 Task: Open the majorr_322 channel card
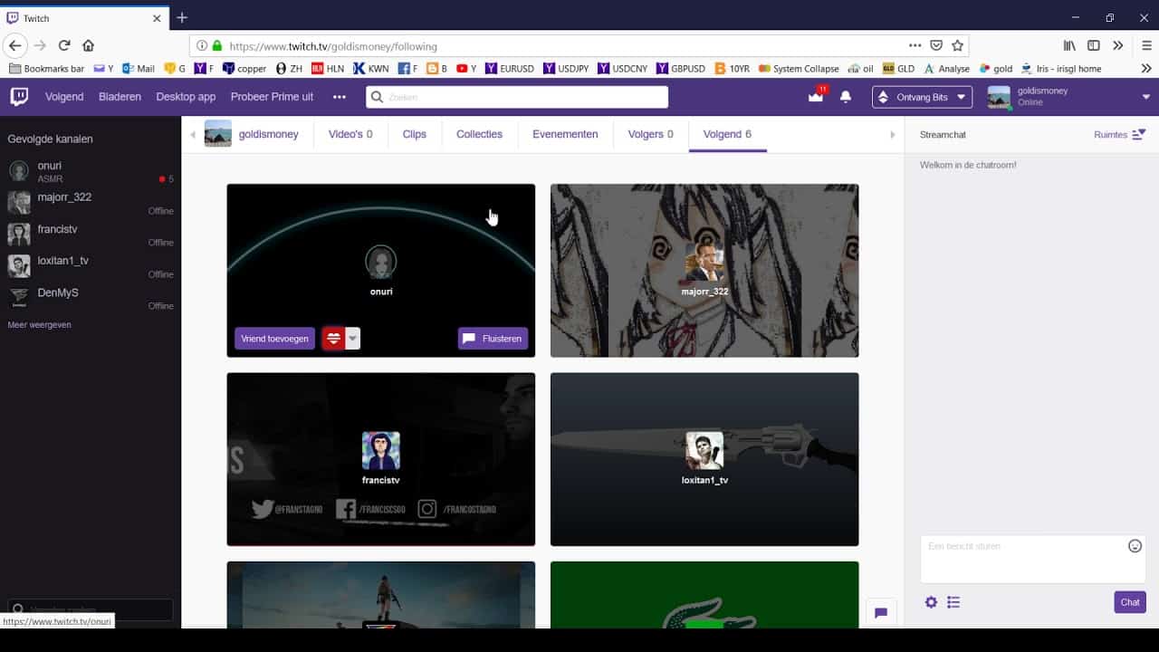point(704,270)
